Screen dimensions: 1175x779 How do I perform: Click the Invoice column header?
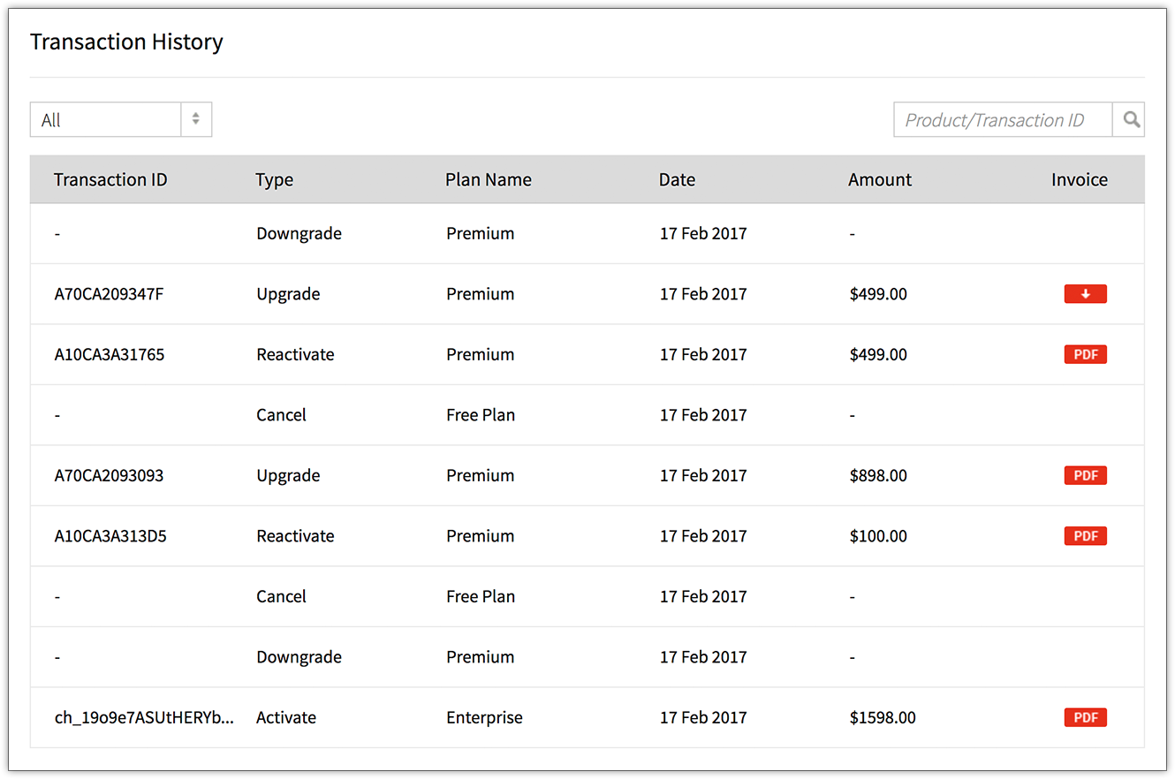[1079, 180]
